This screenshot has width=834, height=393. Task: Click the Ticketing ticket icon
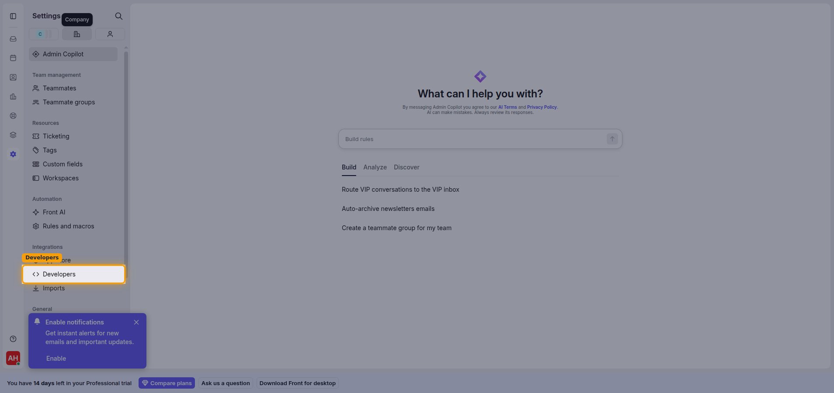coord(36,136)
